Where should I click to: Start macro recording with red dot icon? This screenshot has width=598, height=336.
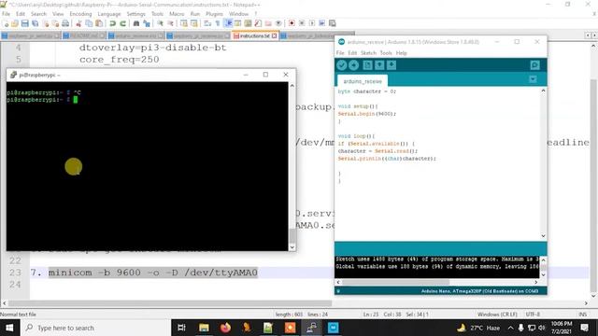(x=292, y=23)
